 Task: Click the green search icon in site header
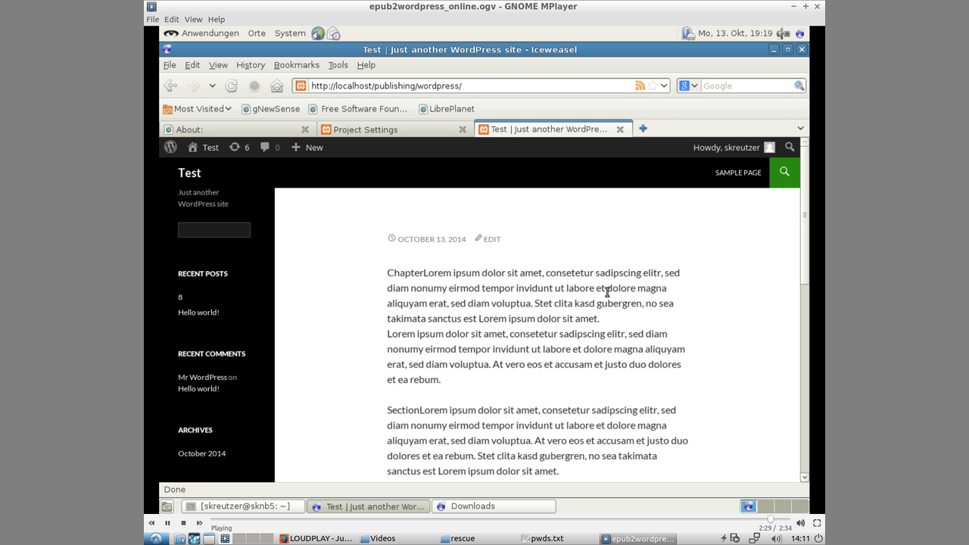coord(784,172)
